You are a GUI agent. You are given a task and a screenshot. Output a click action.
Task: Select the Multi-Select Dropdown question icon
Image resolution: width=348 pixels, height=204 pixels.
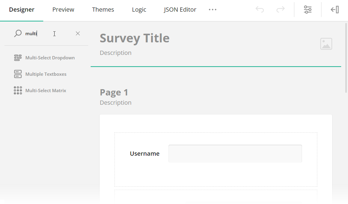[x=18, y=57]
